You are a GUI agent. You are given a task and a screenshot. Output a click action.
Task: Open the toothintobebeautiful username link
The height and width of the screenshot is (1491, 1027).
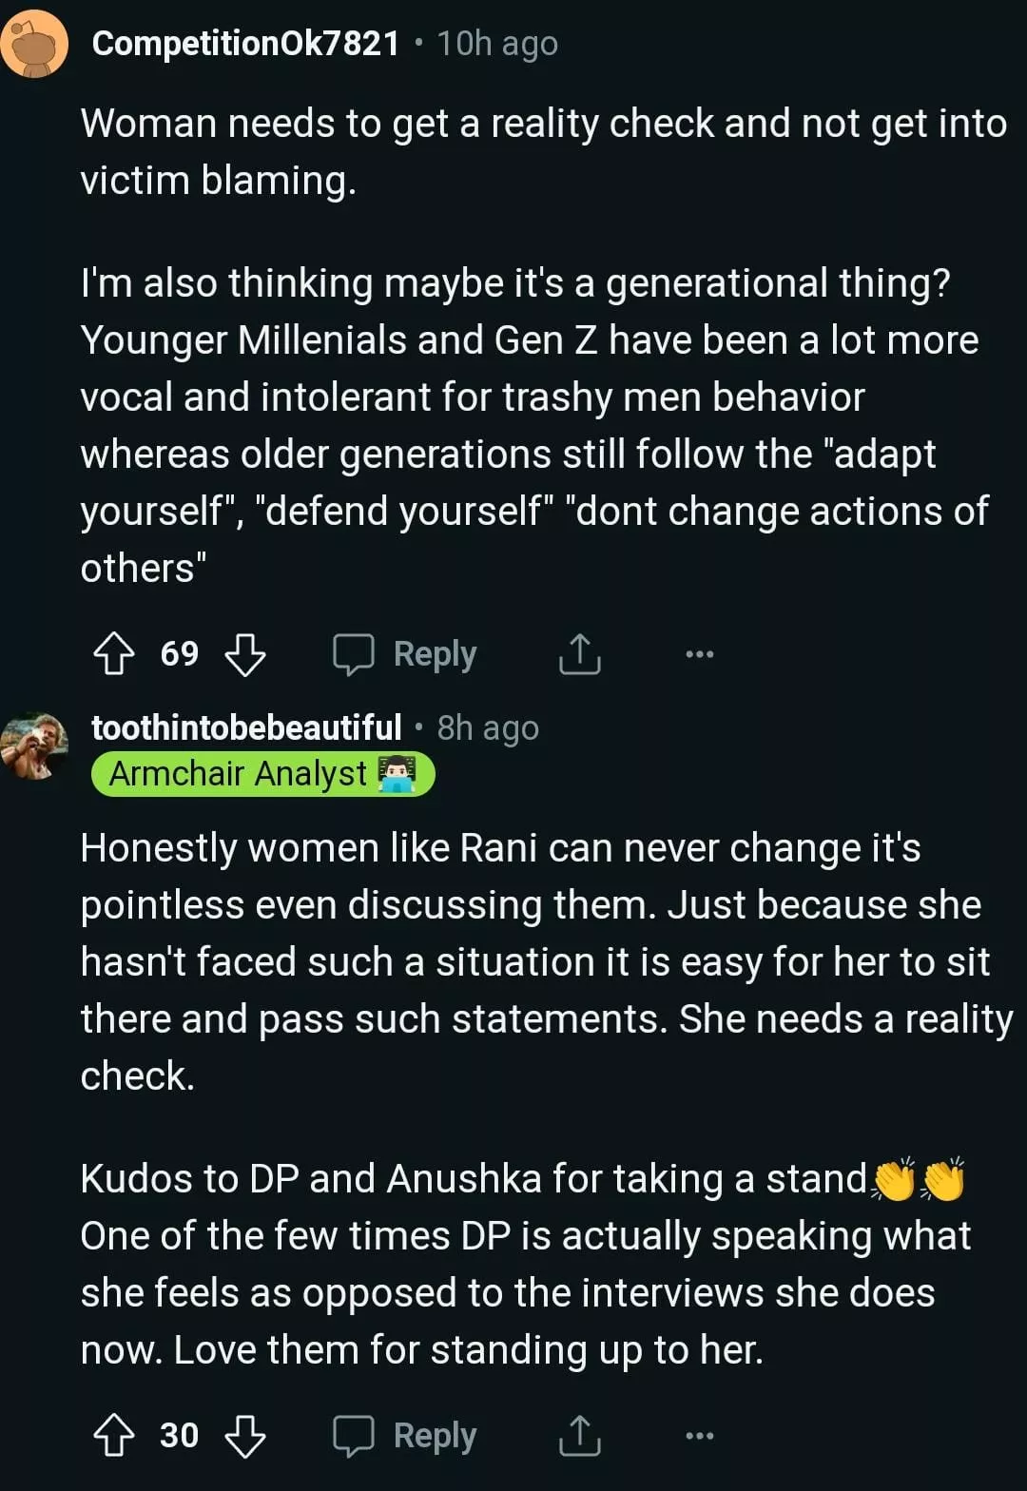click(x=246, y=727)
